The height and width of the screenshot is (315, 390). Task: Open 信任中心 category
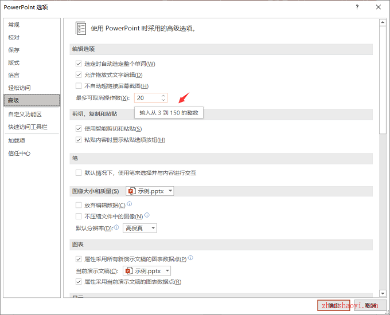32,153
